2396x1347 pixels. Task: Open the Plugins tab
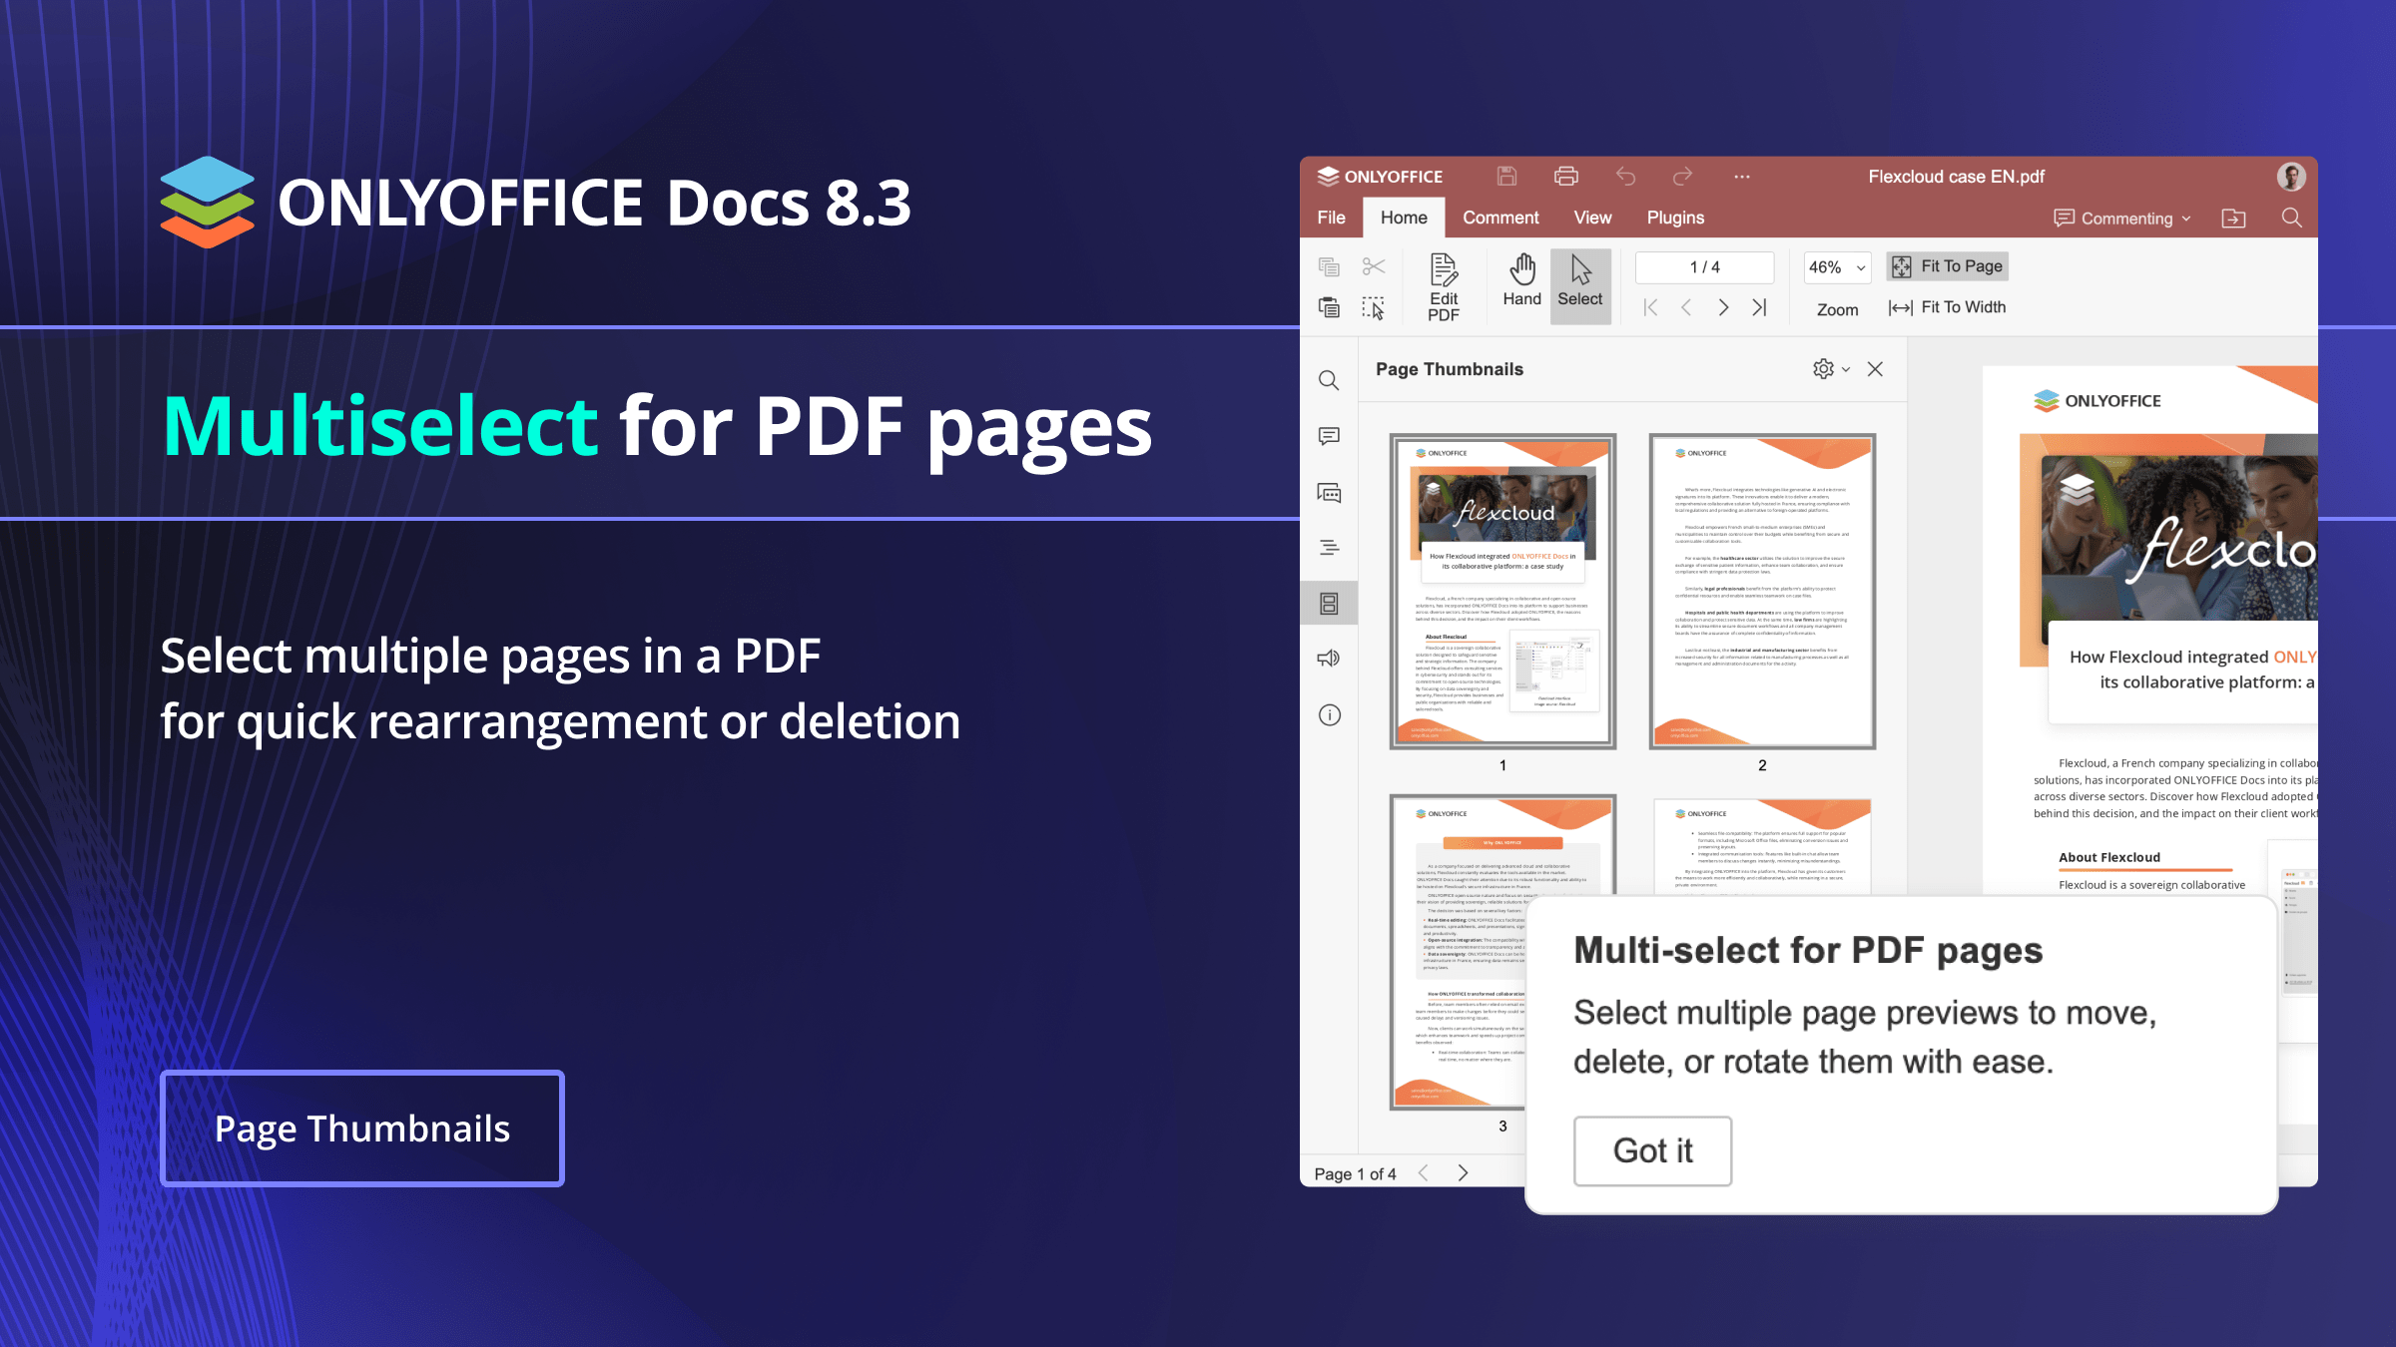click(x=1674, y=218)
